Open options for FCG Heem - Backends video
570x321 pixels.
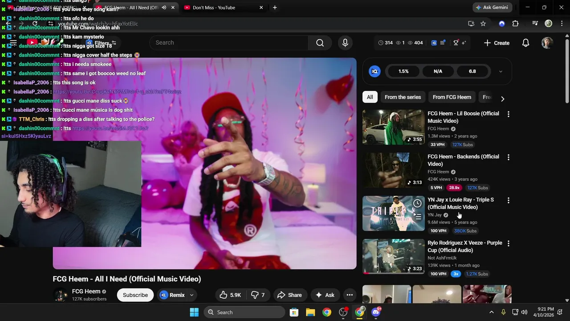(508, 157)
